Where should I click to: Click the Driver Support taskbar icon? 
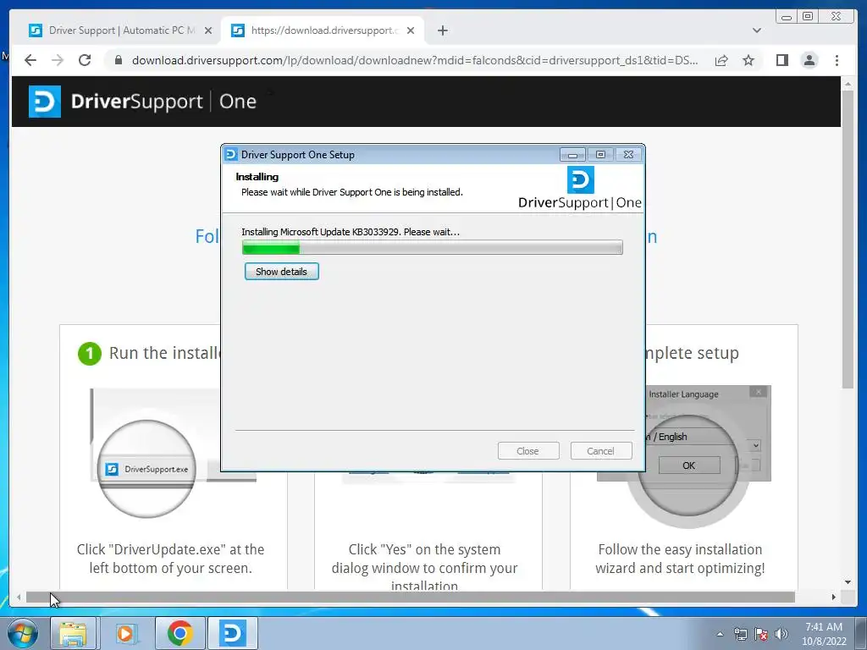232,633
